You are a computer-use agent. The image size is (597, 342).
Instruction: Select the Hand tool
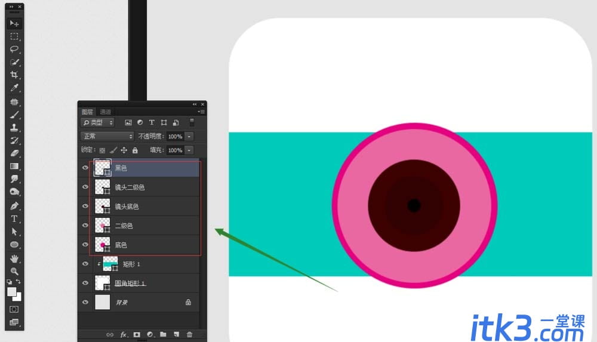click(x=14, y=258)
